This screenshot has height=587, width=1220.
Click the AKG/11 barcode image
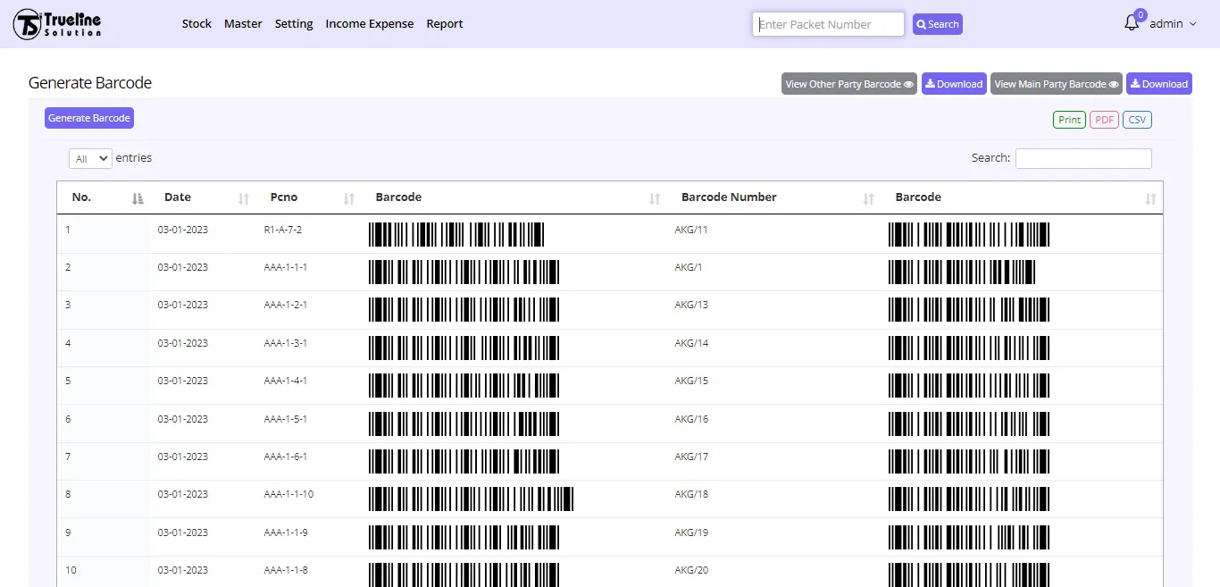tap(969, 235)
